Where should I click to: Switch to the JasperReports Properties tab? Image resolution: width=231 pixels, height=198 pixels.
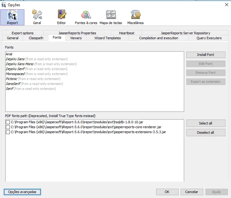point(77,33)
